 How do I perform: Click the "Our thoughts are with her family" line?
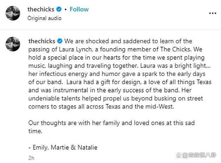tap(111, 123)
